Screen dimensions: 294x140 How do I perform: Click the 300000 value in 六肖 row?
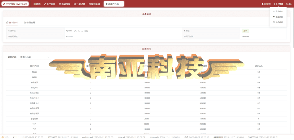coord(203,129)
